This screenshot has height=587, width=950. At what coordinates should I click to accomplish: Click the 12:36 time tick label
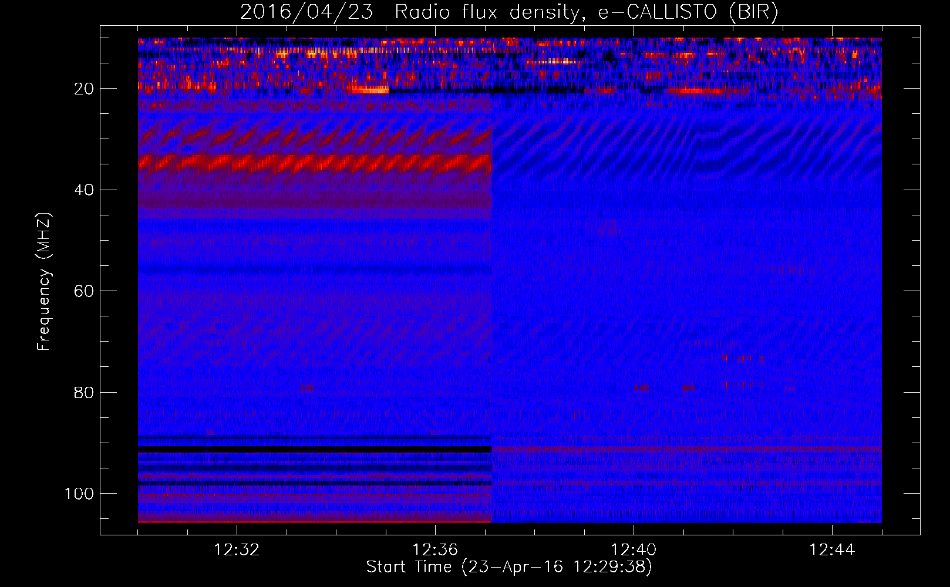(435, 550)
